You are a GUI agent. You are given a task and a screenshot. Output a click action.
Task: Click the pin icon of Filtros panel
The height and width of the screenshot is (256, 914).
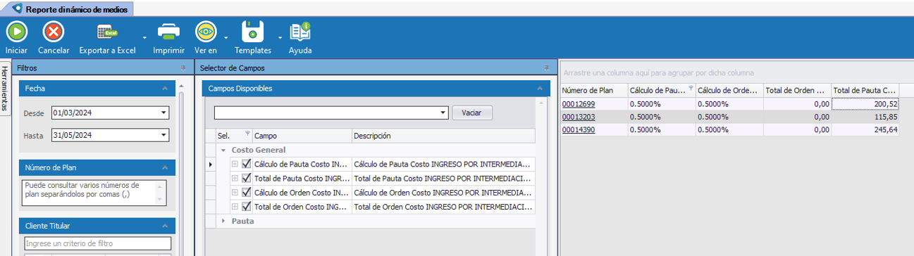pos(183,68)
